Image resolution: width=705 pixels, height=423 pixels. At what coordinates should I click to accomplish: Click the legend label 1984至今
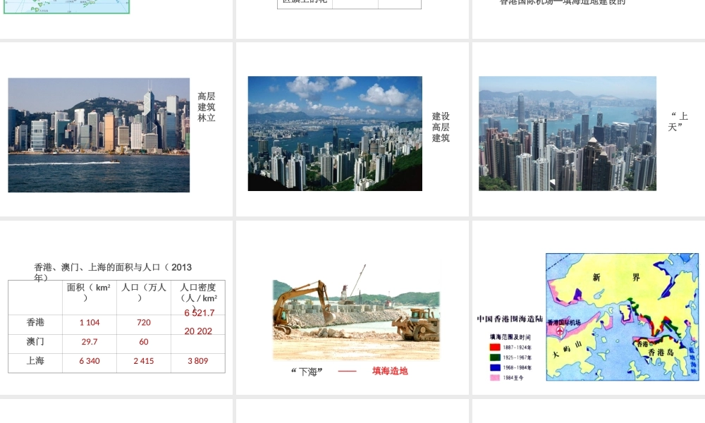point(513,378)
